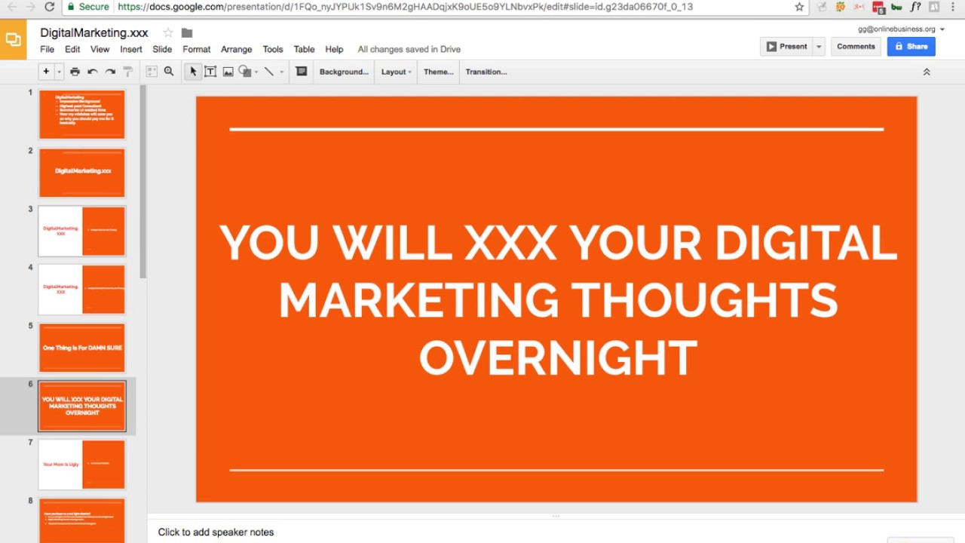Bookmark the page with star icon

(x=799, y=7)
